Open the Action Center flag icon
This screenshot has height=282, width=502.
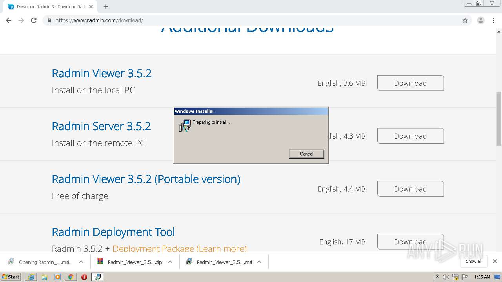point(465,277)
